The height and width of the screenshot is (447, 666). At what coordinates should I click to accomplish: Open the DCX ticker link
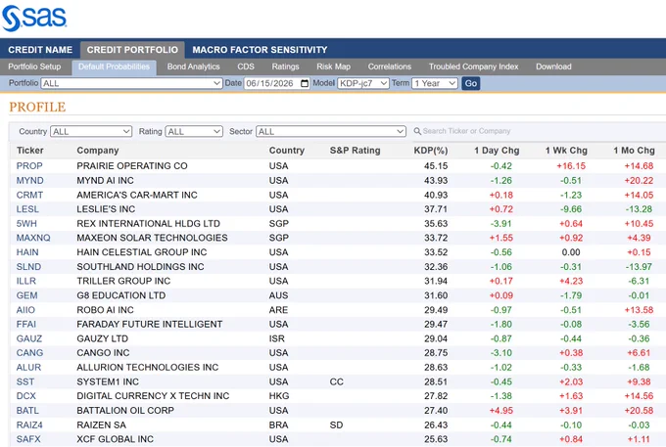pyautogui.click(x=25, y=396)
